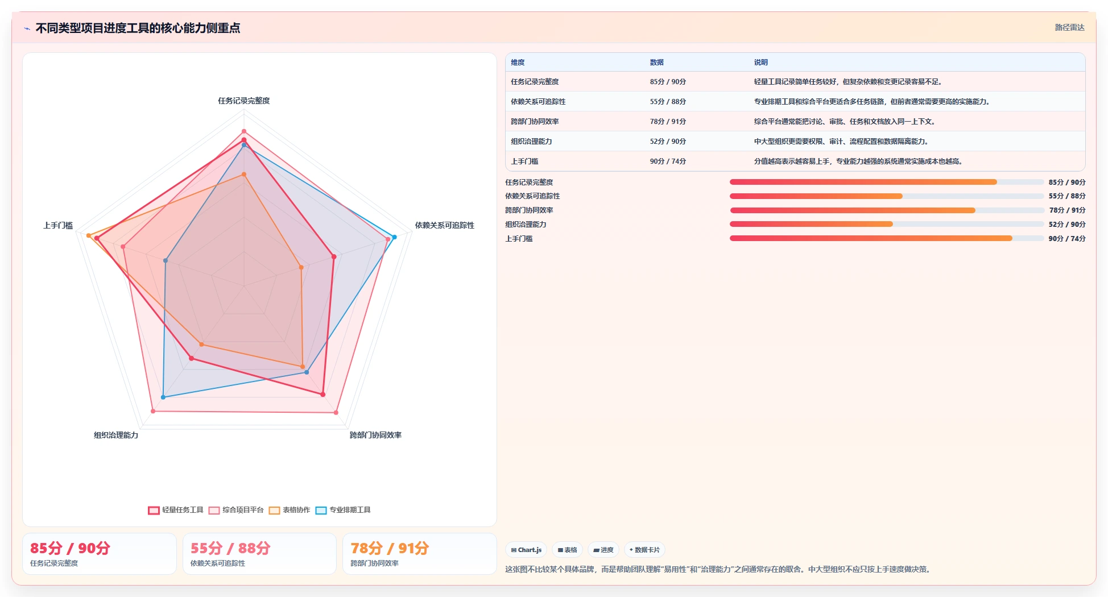Click the footer note starting 这张图不比较
1108x597 pixels.
[x=719, y=569]
